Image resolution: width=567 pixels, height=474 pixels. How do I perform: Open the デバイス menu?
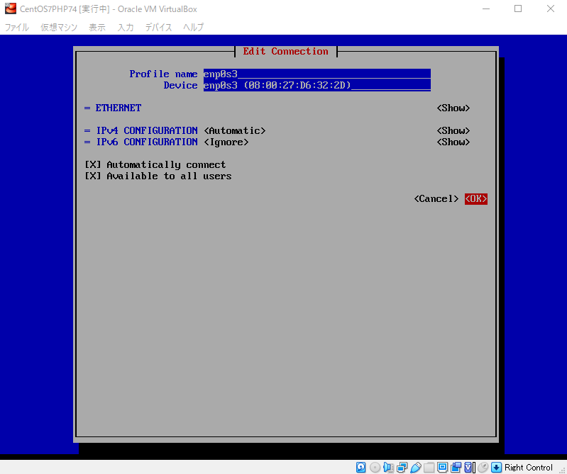tap(159, 27)
